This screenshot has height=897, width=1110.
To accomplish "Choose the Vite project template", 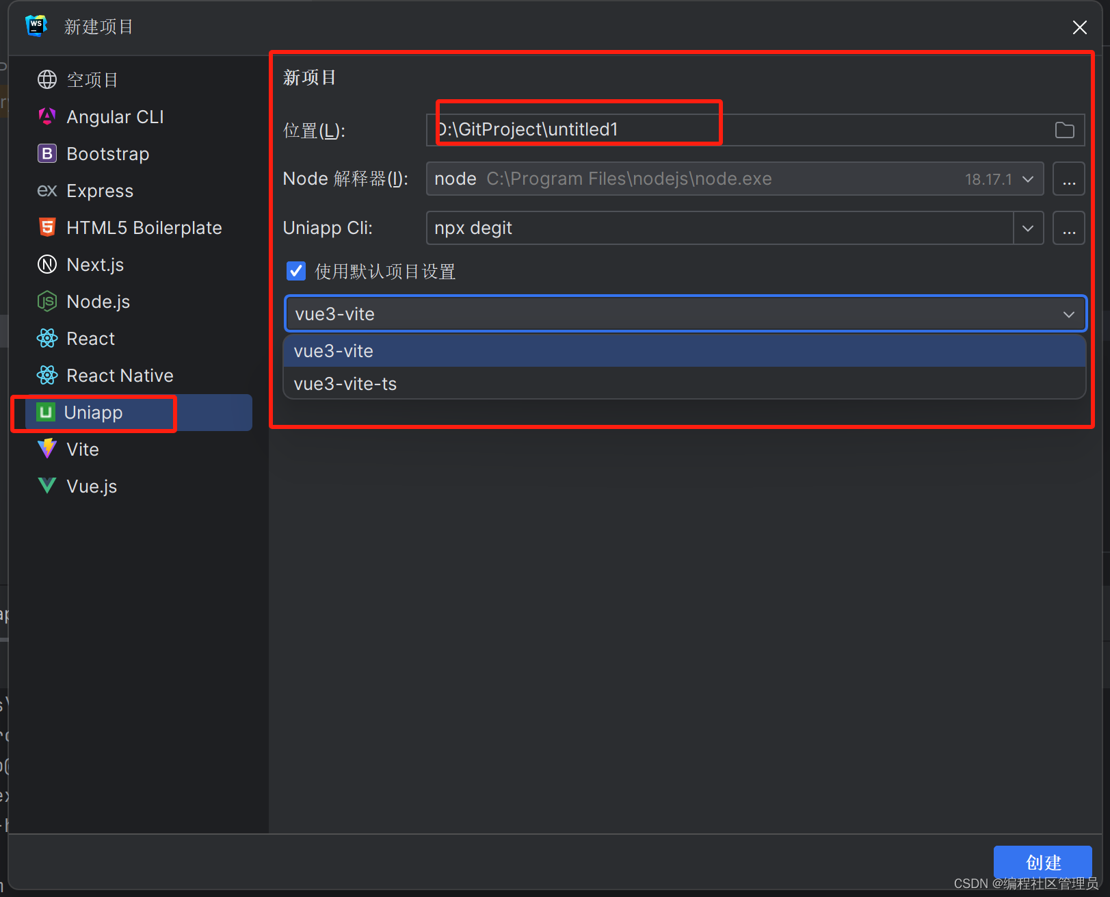I will 82,449.
